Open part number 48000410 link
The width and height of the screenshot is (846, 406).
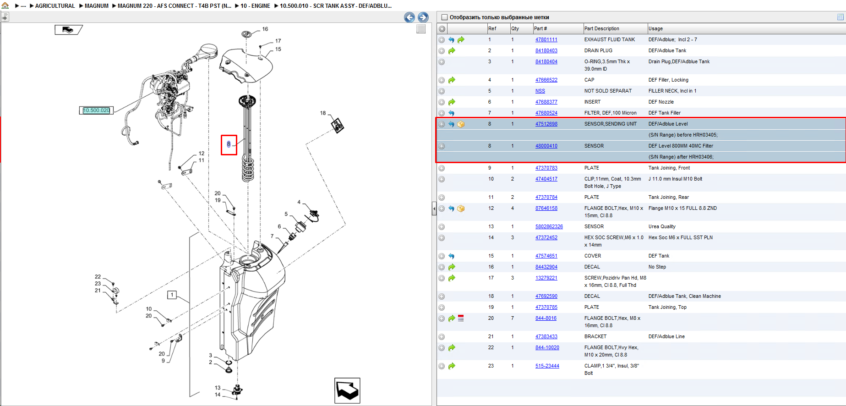546,146
